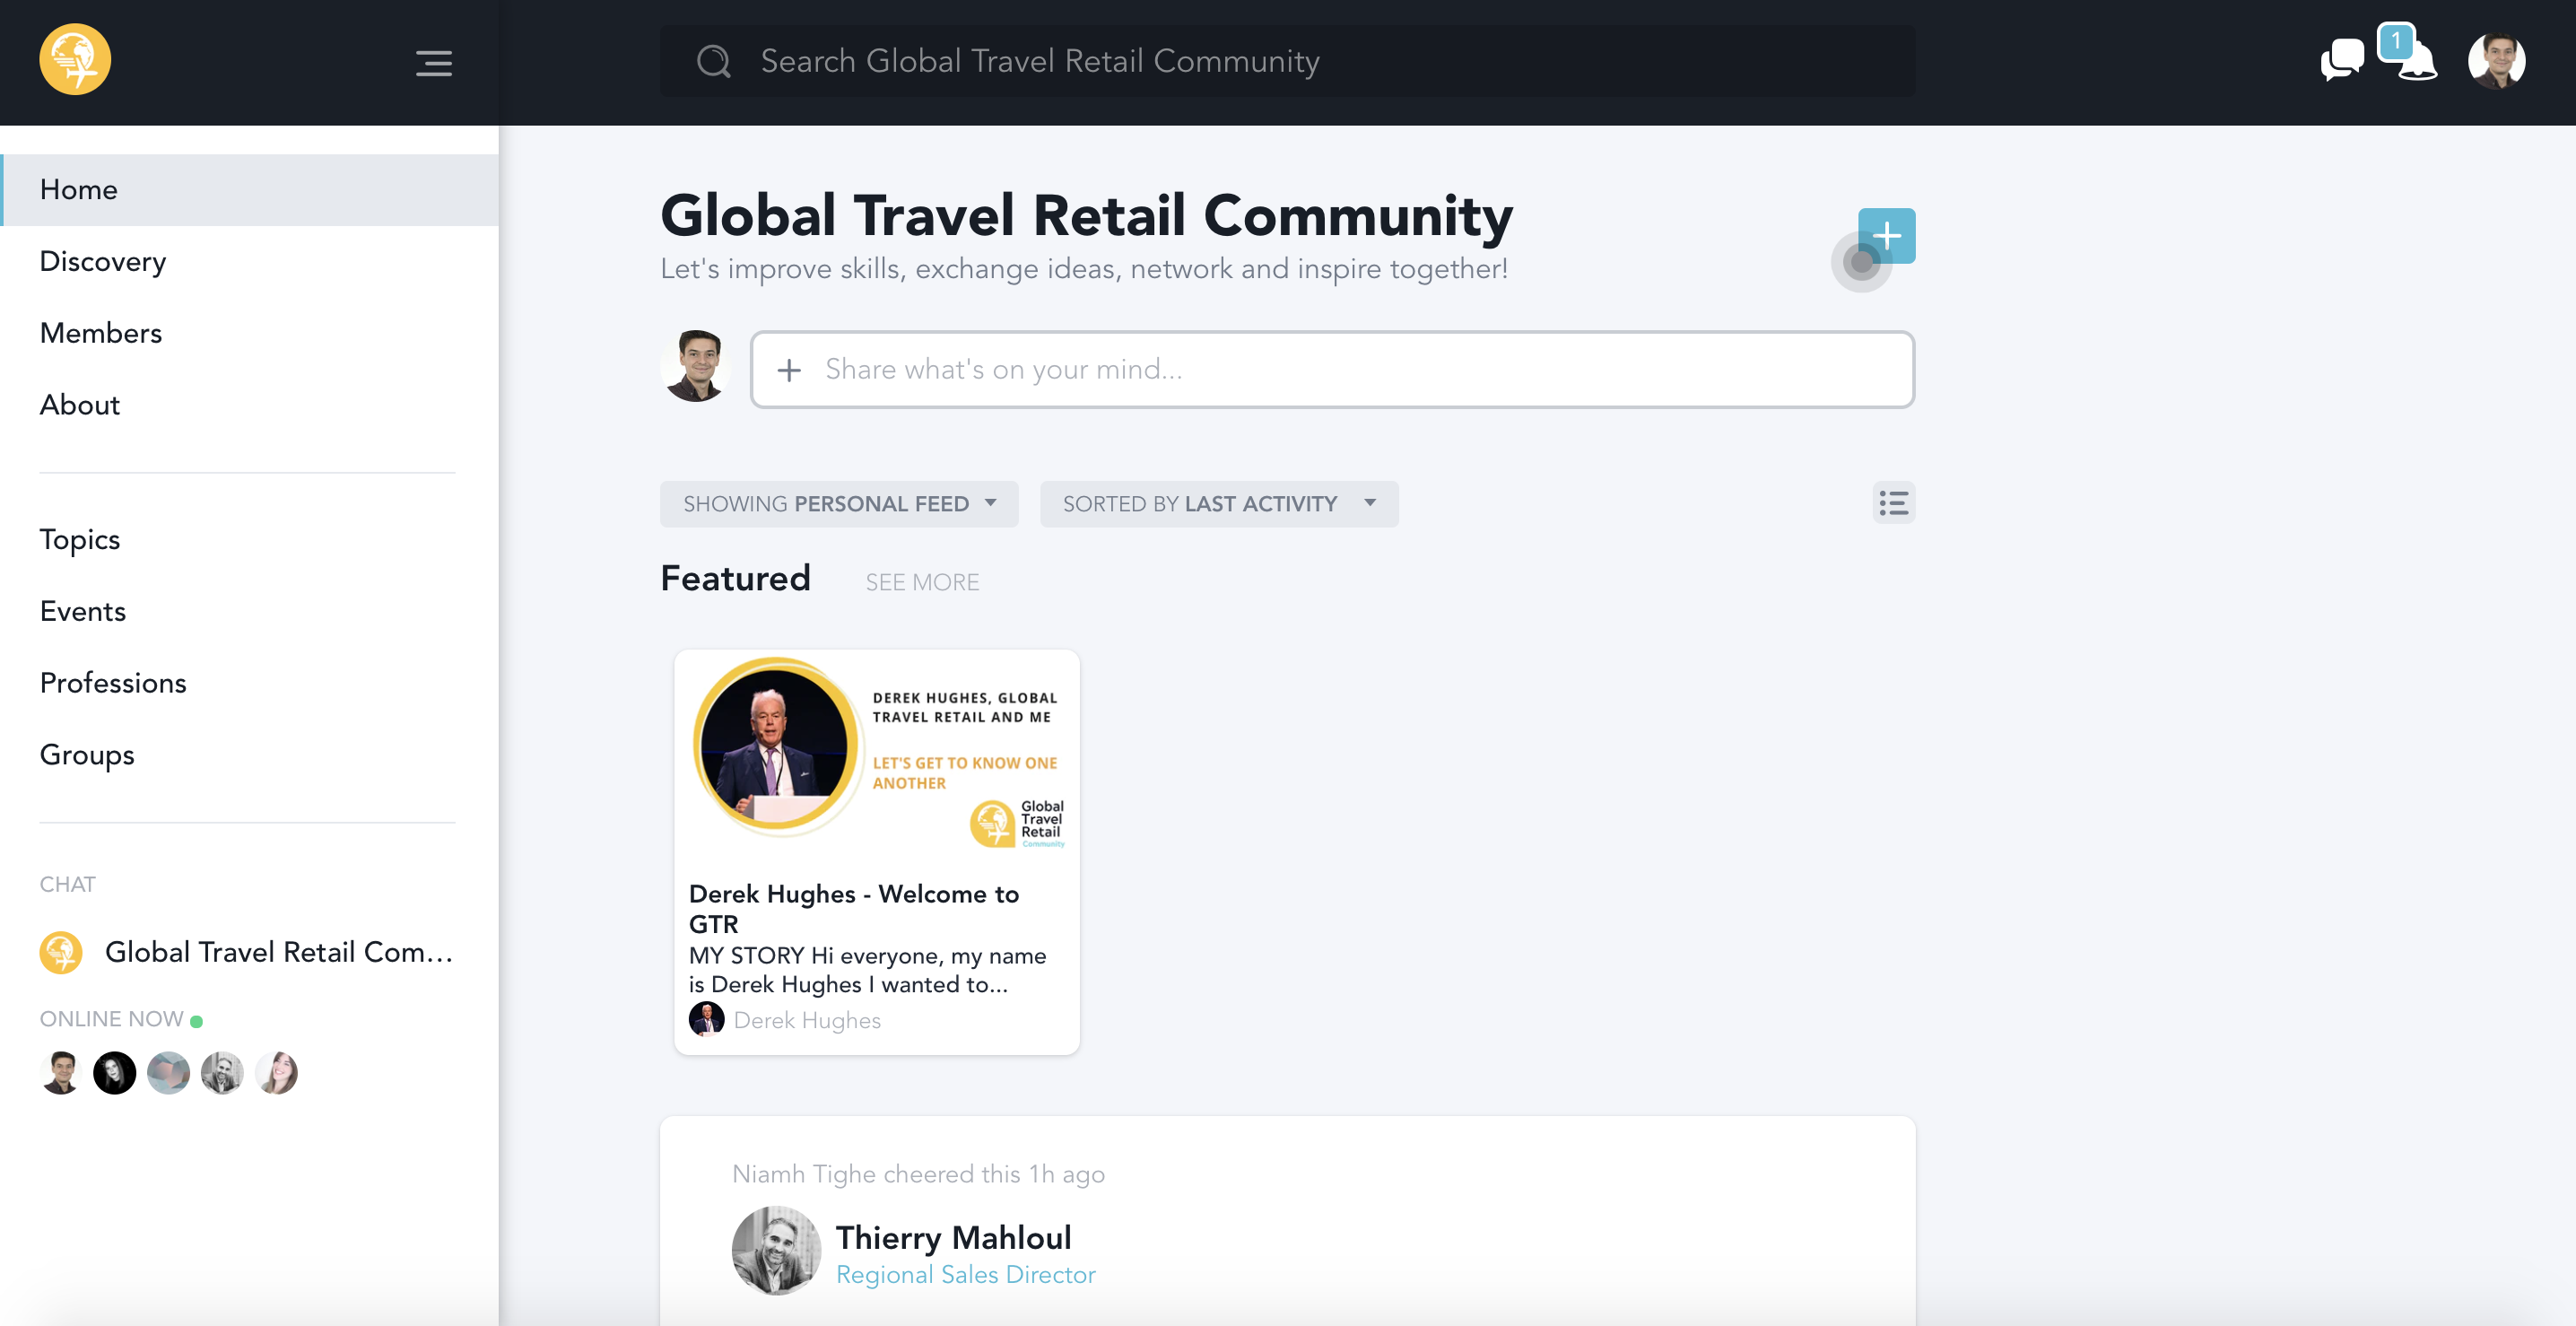The image size is (2576, 1326).
Task: Click the second online member avatar with black background
Action: (x=115, y=1073)
